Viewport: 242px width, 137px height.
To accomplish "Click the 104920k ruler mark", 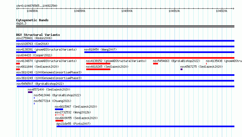I will 222,11.
